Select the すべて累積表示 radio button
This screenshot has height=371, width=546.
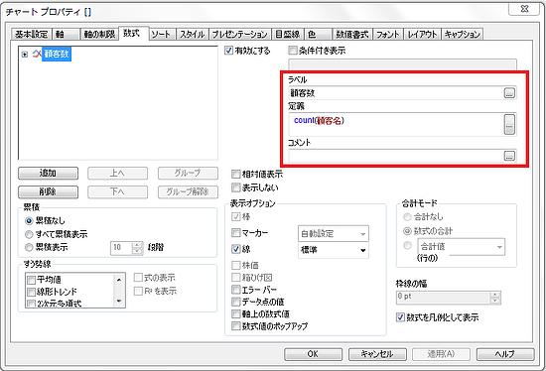[x=29, y=234]
